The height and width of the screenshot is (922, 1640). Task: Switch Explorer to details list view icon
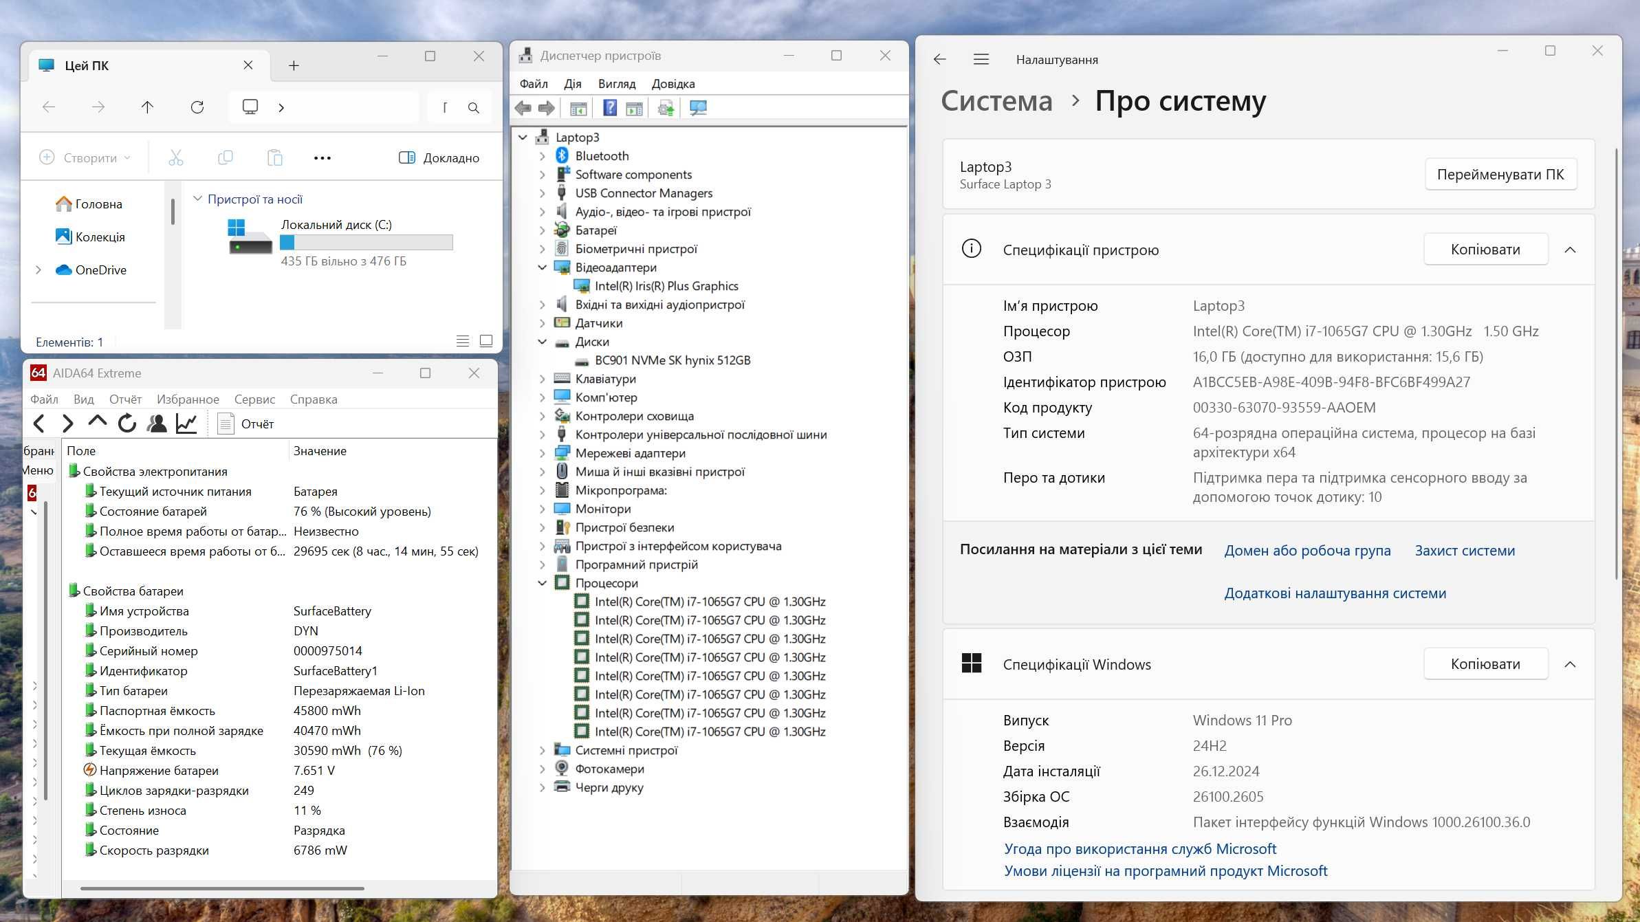click(463, 341)
